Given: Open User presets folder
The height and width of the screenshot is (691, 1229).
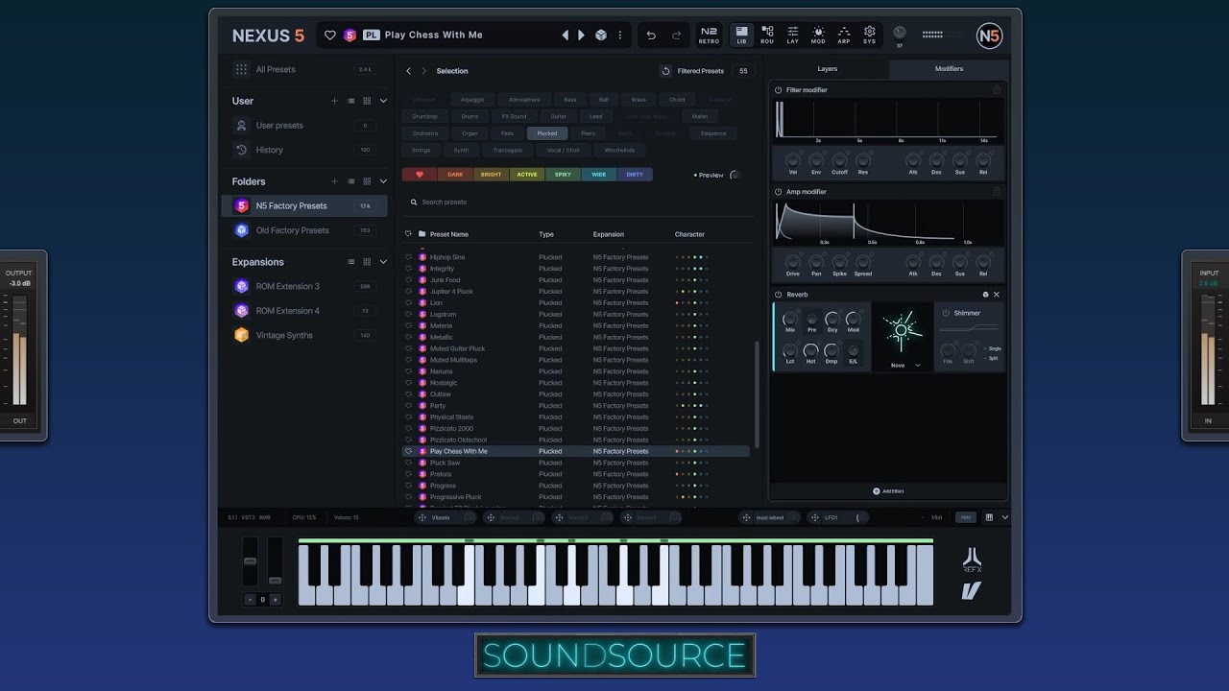Looking at the screenshot, I should (305, 126).
